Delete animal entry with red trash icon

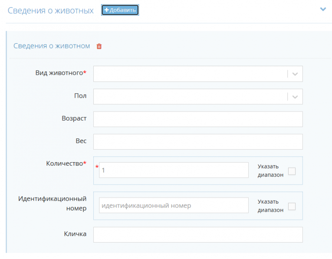click(x=99, y=46)
